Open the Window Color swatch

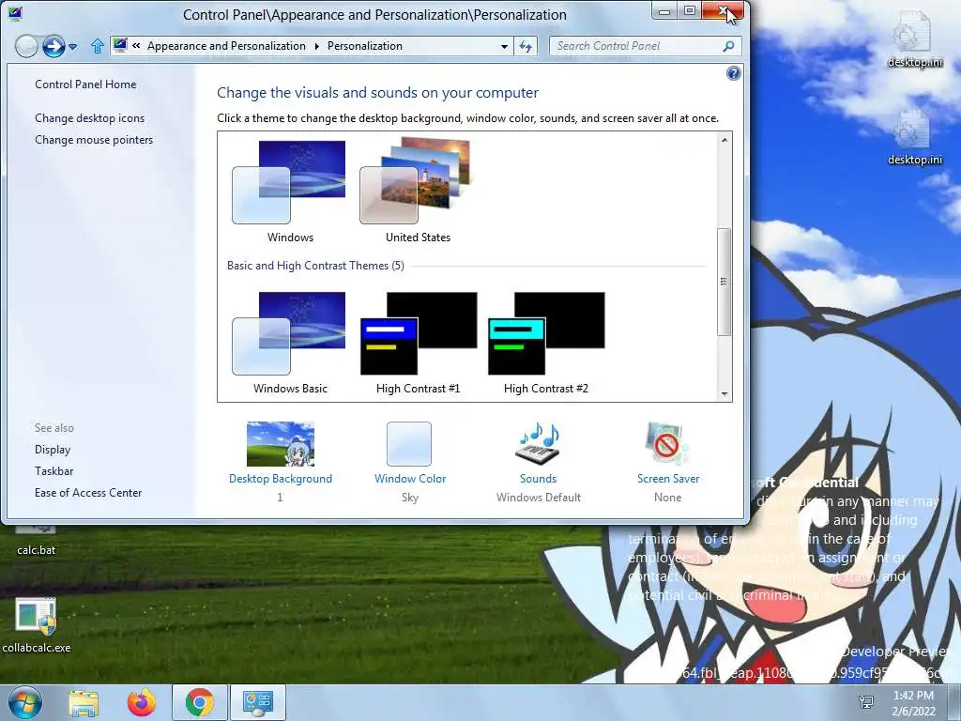point(409,444)
